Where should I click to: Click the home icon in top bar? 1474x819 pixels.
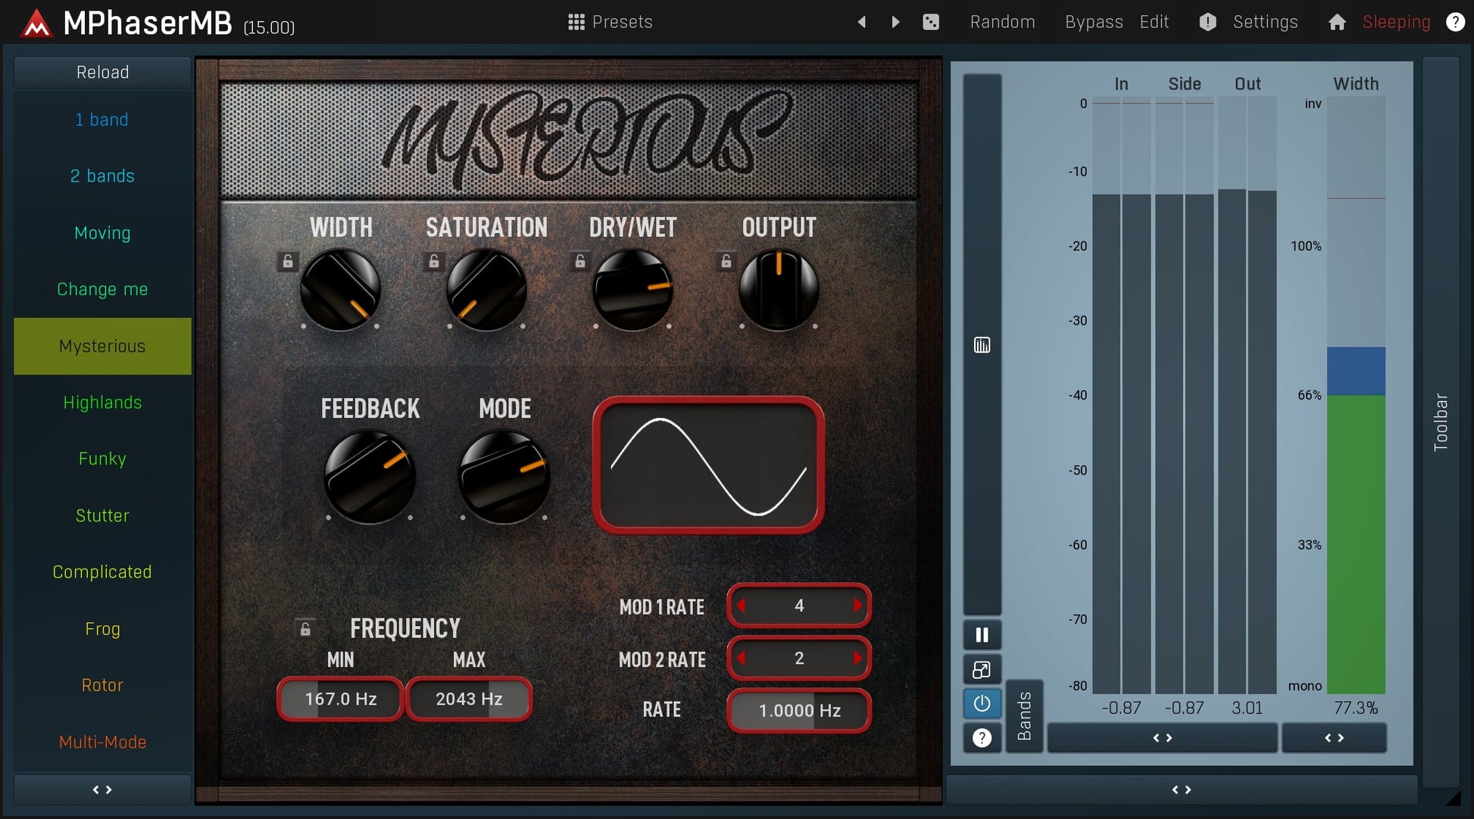(x=1337, y=22)
